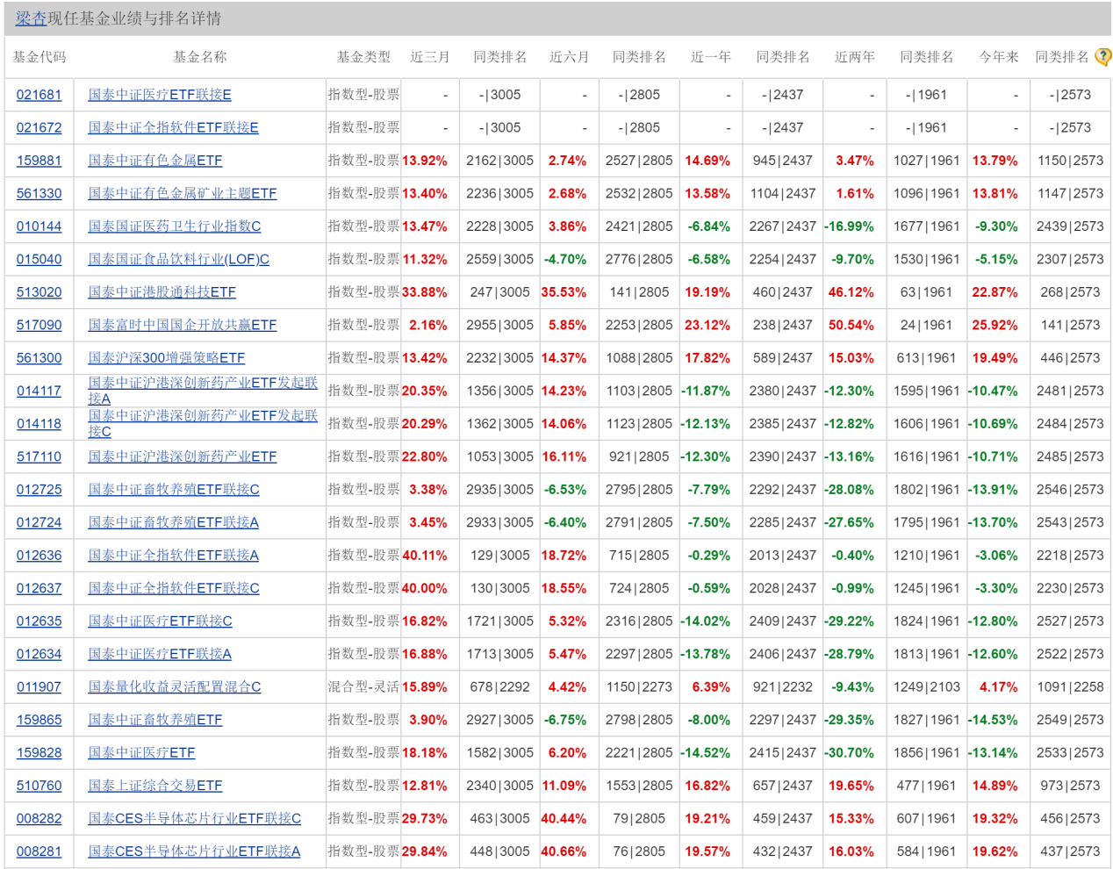Select the 混合型-灵活 fund type cell

click(x=363, y=687)
